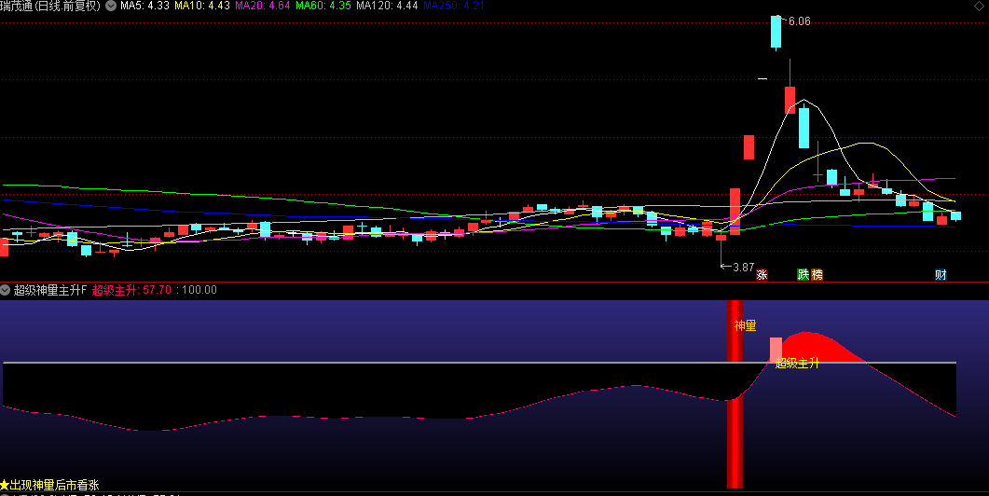Click the orange 榜 event marker icon

(x=817, y=275)
